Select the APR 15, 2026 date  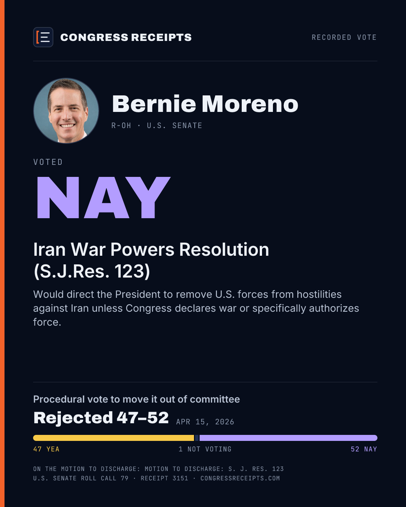tap(205, 422)
